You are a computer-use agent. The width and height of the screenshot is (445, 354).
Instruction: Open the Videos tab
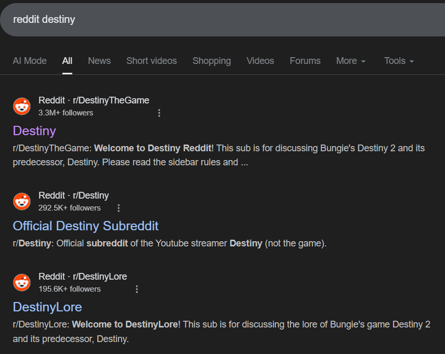pos(260,61)
